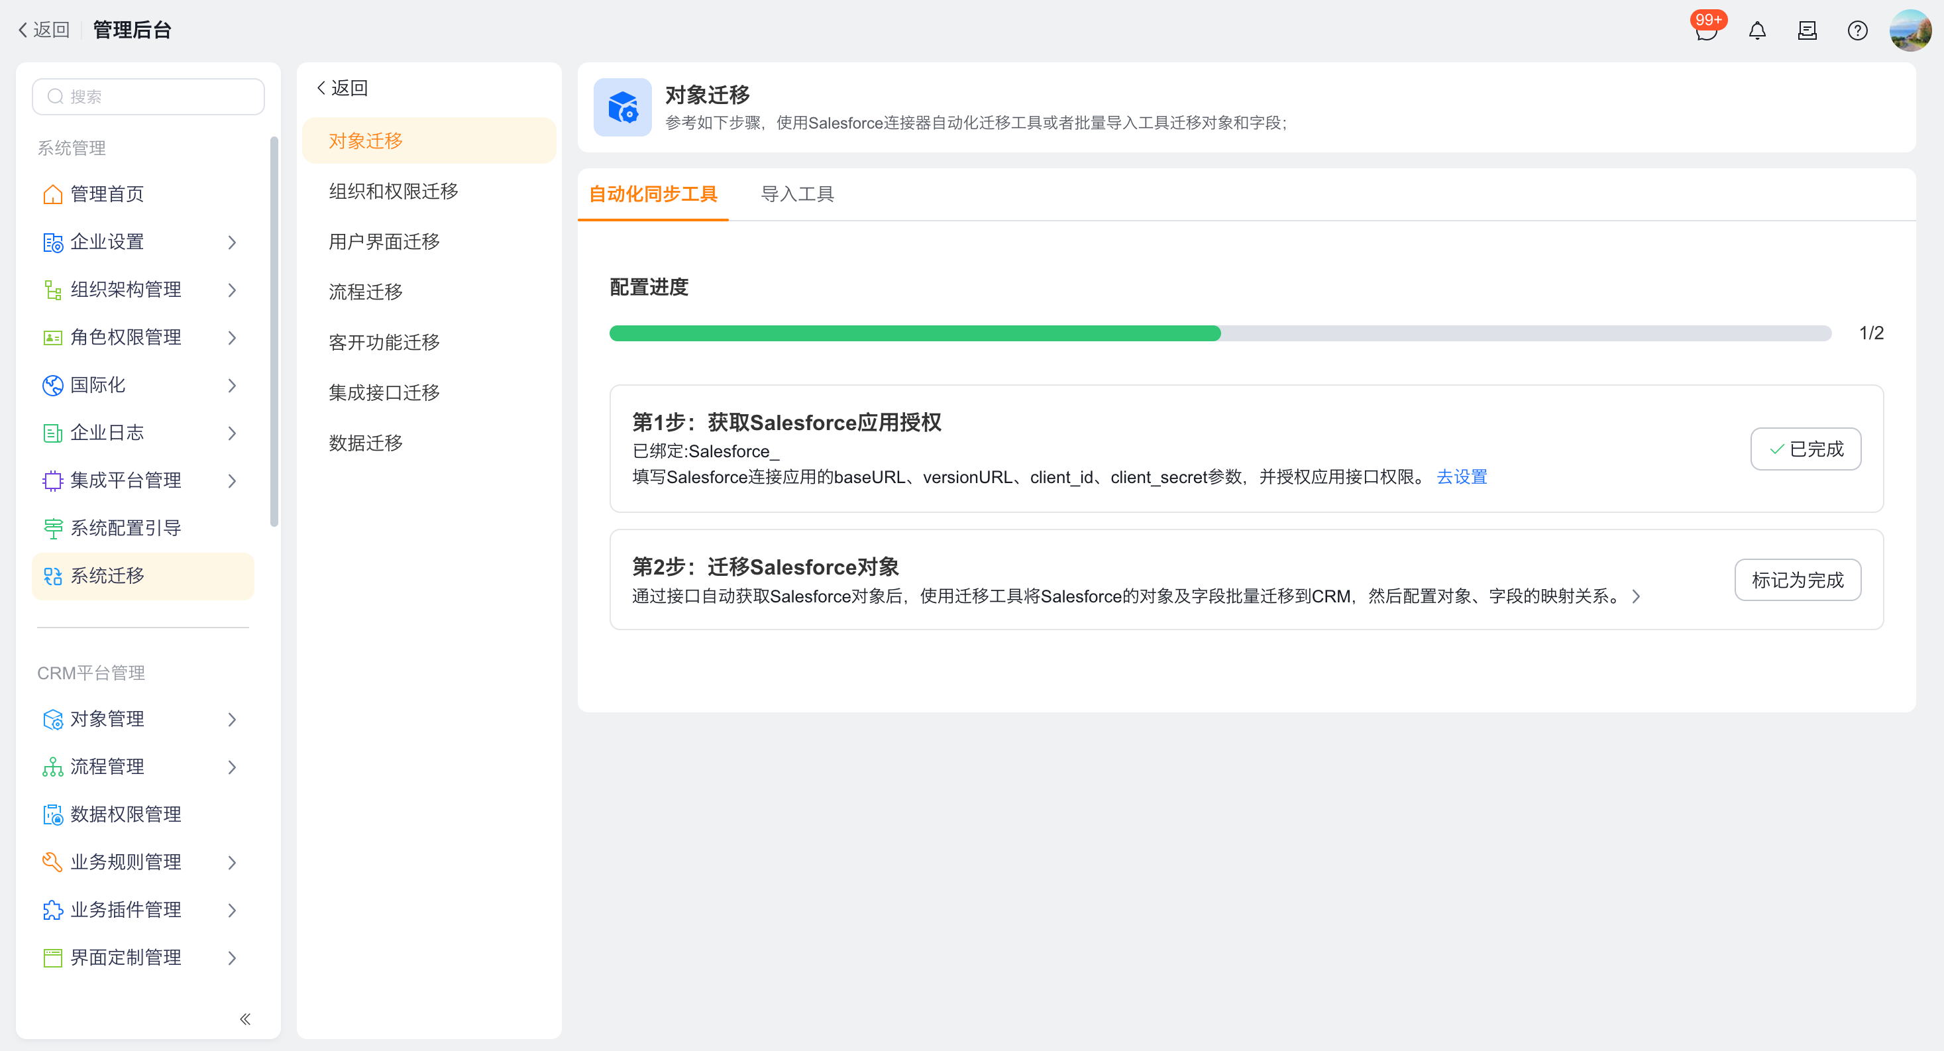Screen dimensions: 1944x1051
Task: Expand step 2 description arrow
Action: (1636, 596)
